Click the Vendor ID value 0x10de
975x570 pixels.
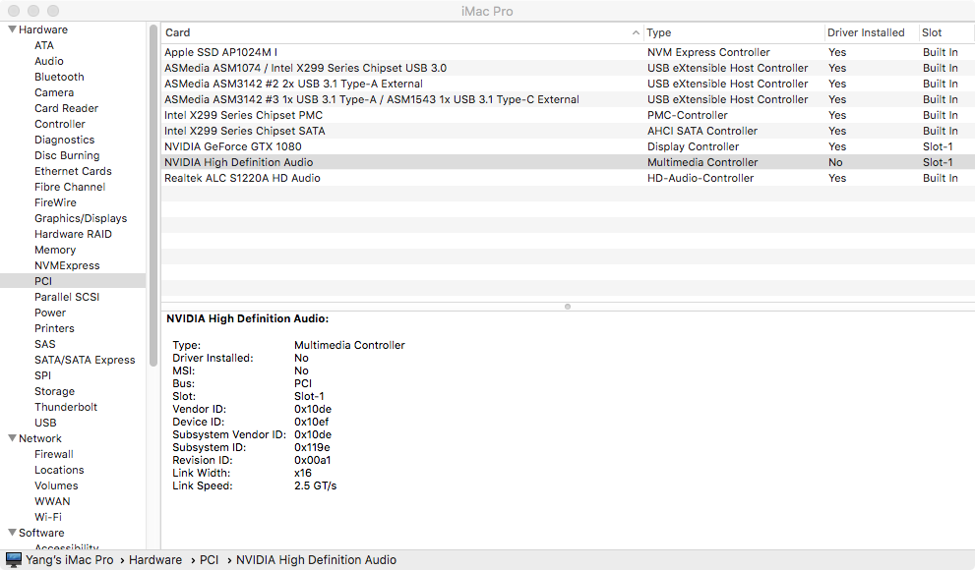click(x=313, y=409)
